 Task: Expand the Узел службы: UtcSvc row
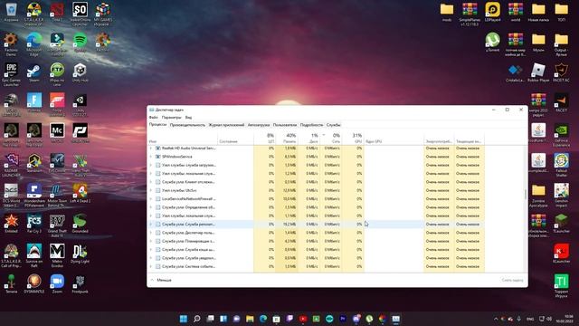[x=151, y=190]
